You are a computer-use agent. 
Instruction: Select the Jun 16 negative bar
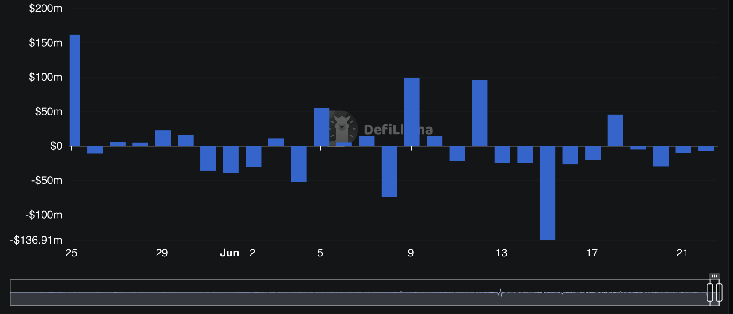[570, 155]
